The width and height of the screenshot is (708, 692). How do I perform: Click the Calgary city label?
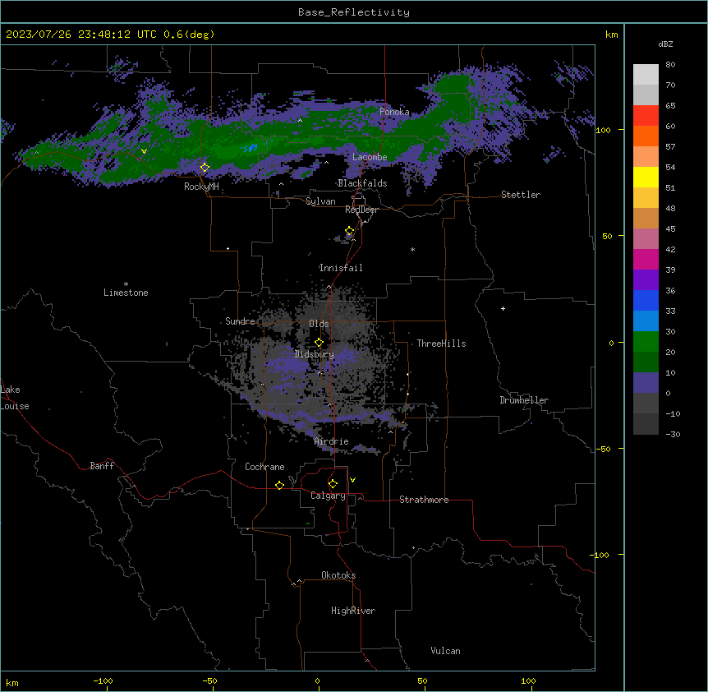pos(328,496)
